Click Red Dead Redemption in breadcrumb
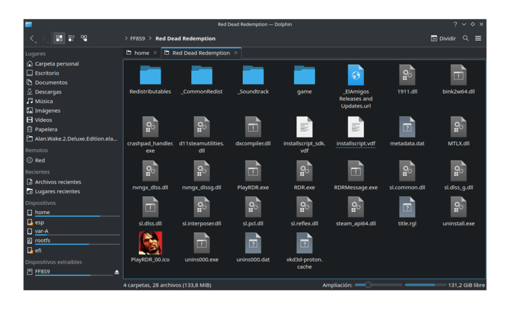Image resolution: width=510 pixels, height=318 pixels. pos(186,38)
